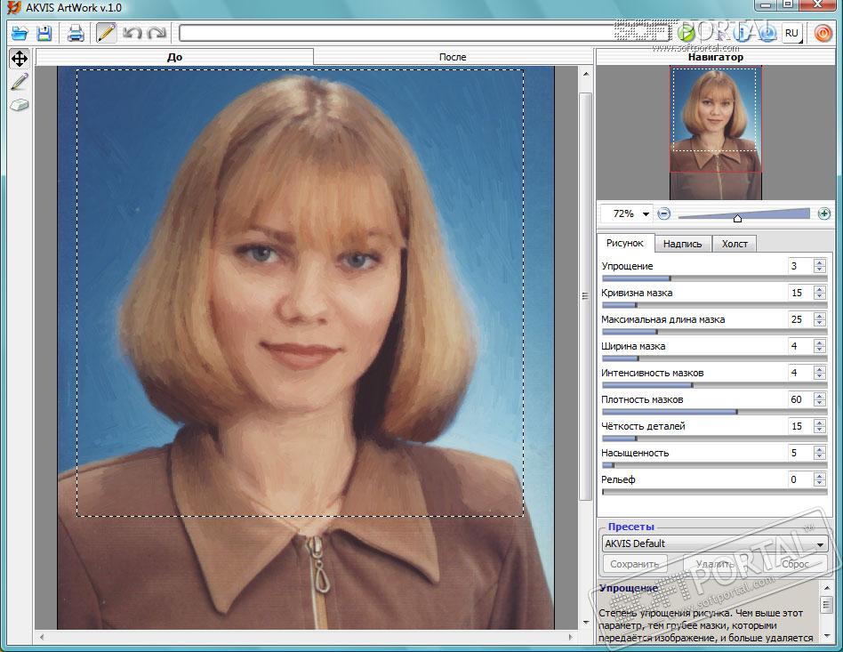Viewport: 843px width, 652px height.
Task: Click the Рельеф value field showing 0
Action: coord(800,479)
